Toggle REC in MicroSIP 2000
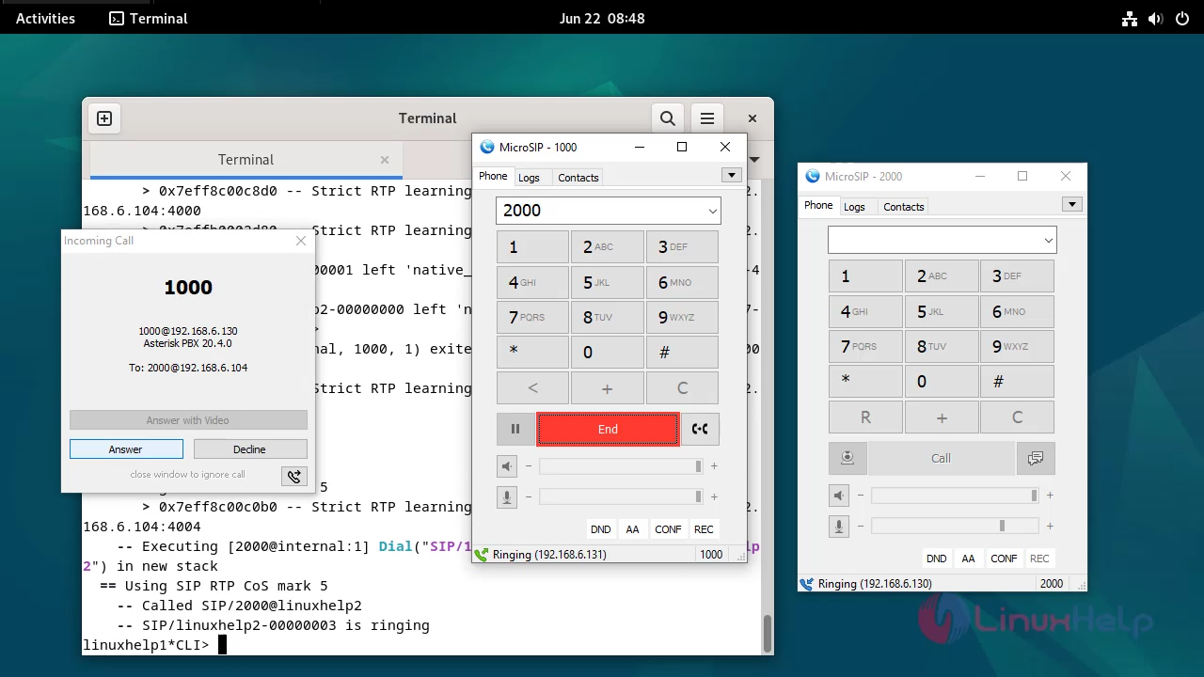1204x677 pixels. 1039,559
